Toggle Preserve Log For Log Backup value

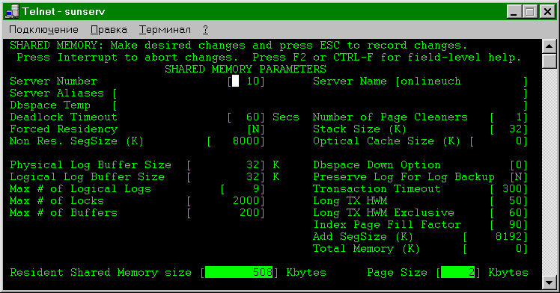point(519,177)
